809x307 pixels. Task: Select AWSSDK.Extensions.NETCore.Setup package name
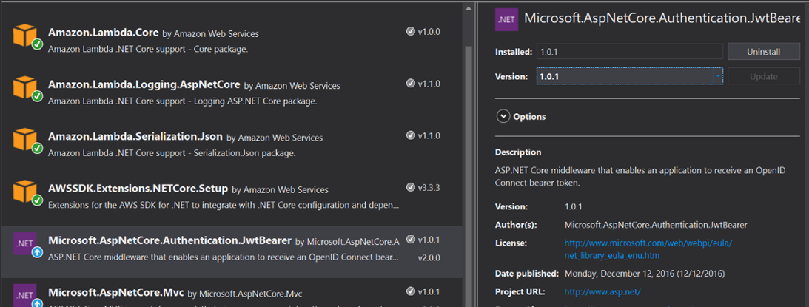click(x=138, y=189)
